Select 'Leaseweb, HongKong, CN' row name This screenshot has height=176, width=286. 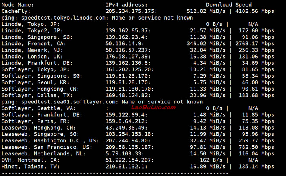tap(39, 128)
